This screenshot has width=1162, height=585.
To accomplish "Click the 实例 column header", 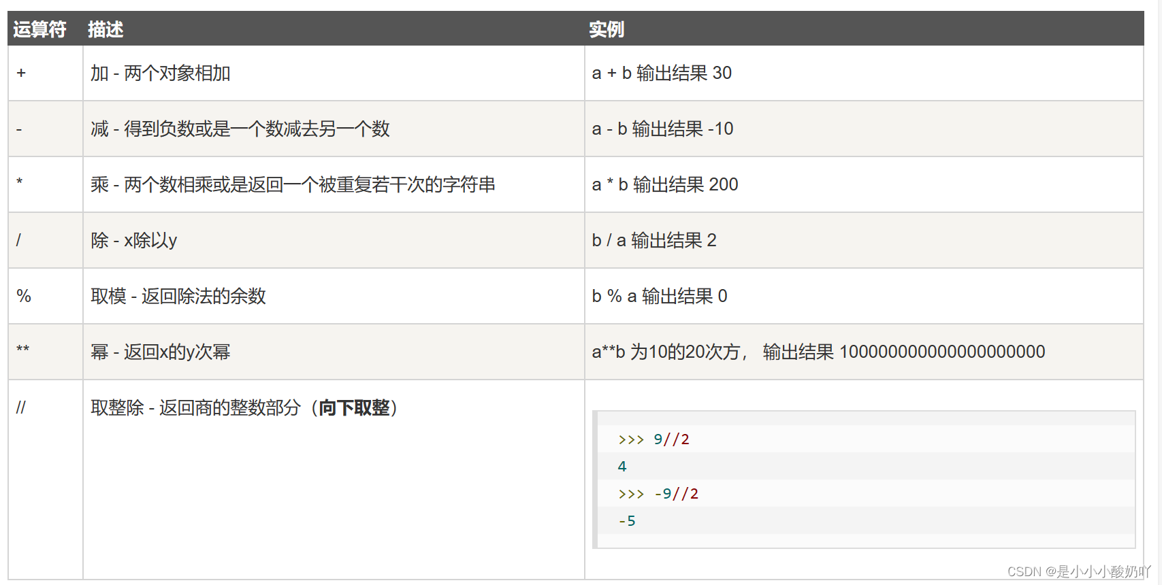I will click(607, 29).
